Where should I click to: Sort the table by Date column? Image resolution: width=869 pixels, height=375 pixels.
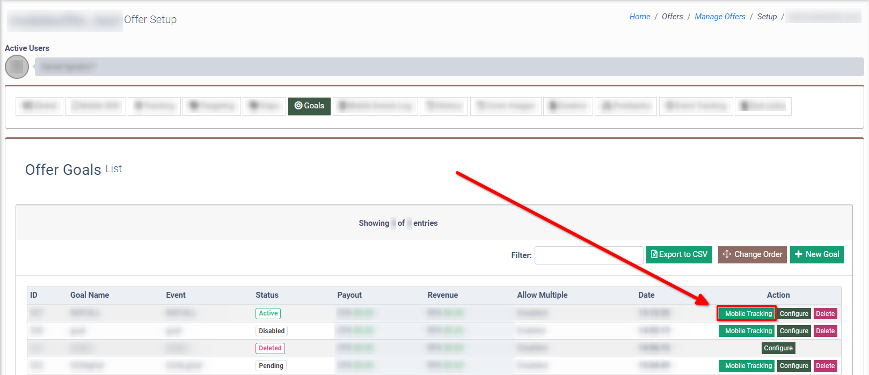646,295
